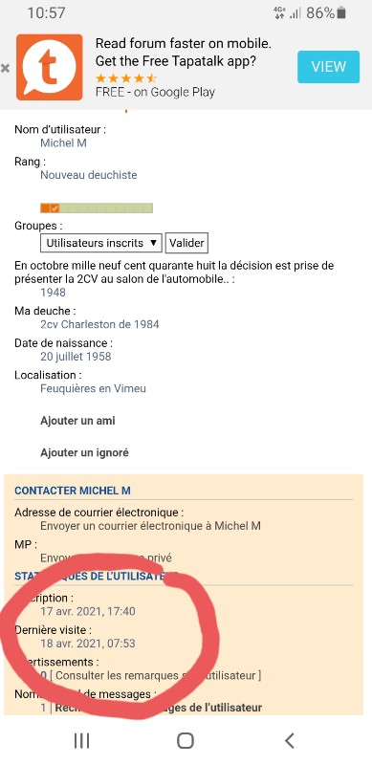Click the Valider button
Screen dimensions: 372x765
tap(186, 243)
